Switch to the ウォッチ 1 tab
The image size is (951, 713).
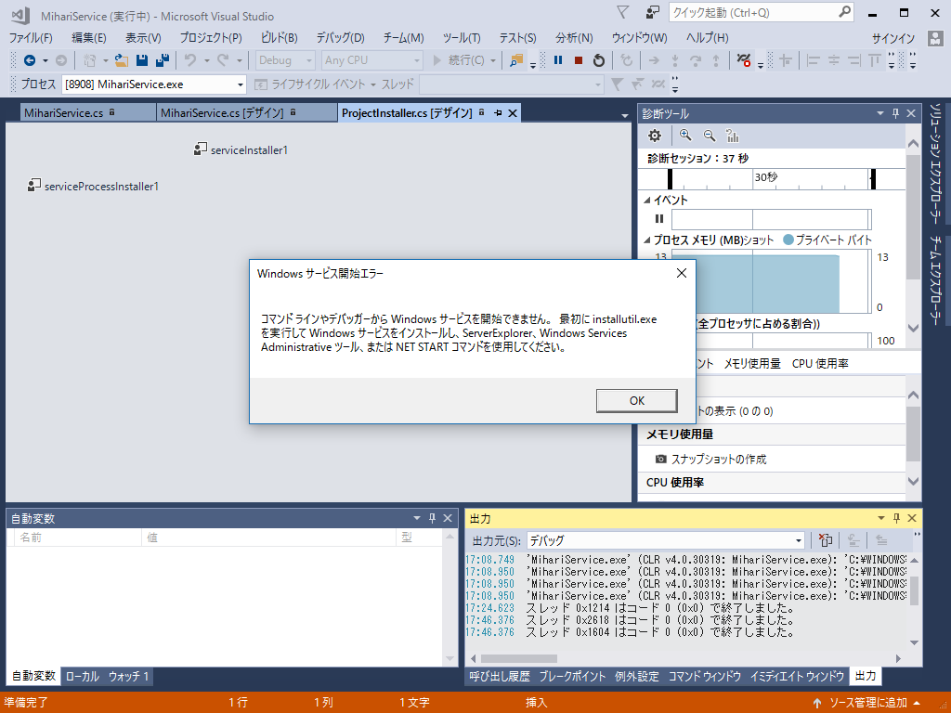click(x=128, y=676)
